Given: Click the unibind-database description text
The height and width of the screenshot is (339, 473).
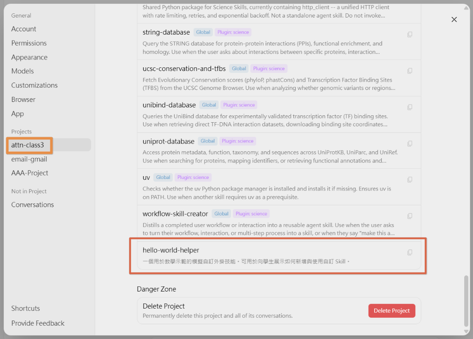Looking at the screenshot, I should (x=265, y=120).
